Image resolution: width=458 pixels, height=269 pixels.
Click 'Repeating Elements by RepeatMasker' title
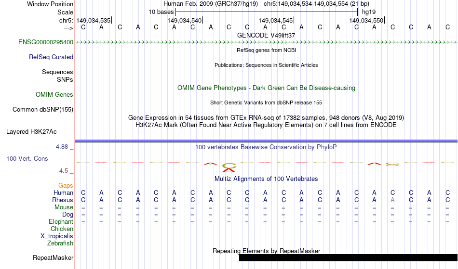pyautogui.click(x=267, y=251)
